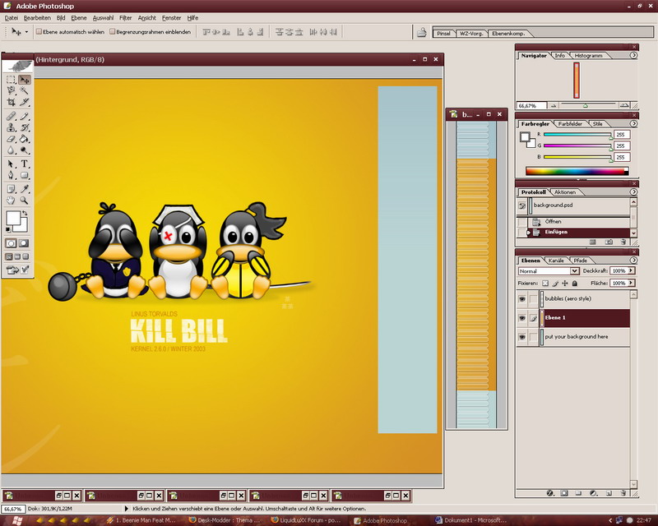Screen dimensions: 658x526
Task: Select the Rectangular Marquee tool
Action: tap(11, 80)
